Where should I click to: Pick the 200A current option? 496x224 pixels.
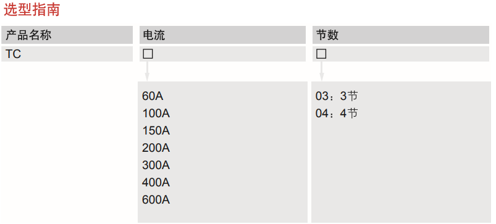pos(156,148)
